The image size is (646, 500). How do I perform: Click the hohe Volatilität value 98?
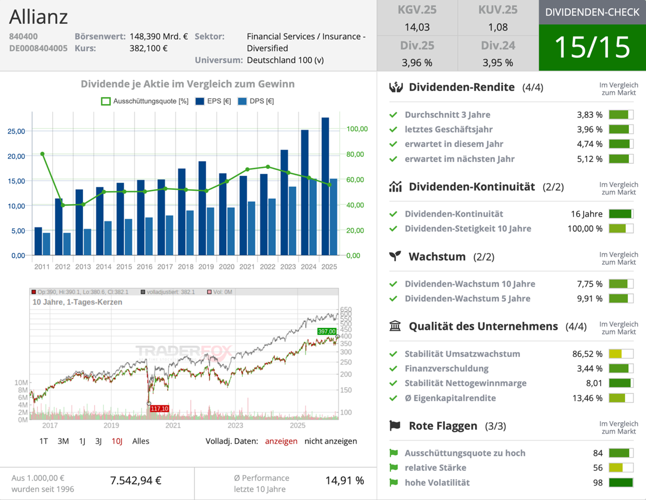pos(598,482)
